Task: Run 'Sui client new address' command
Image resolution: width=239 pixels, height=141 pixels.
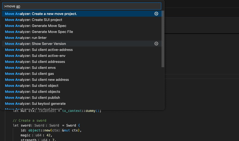Action: pos(82,80)
